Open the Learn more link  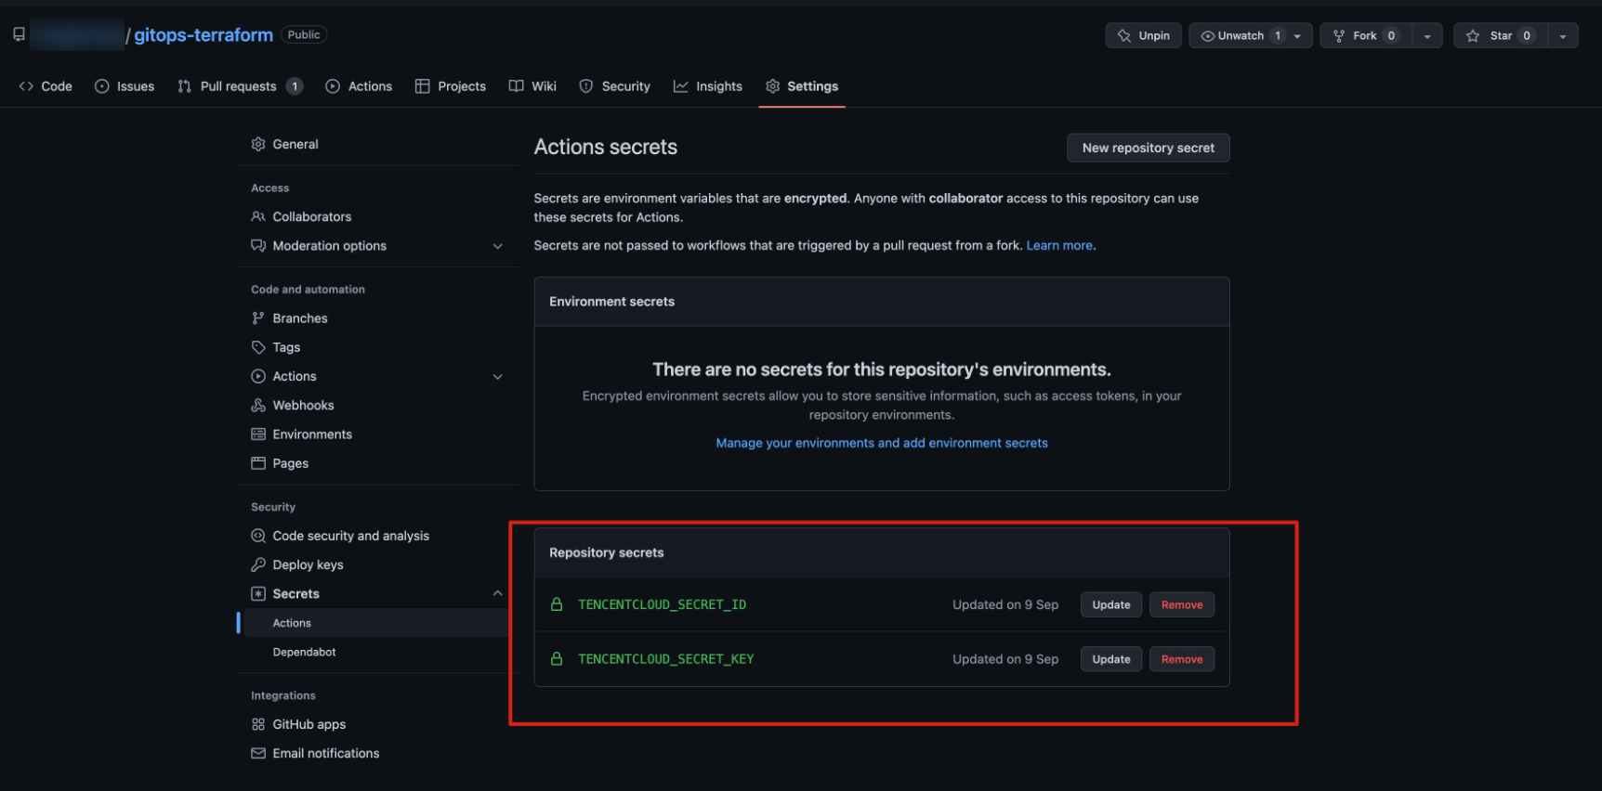(x=1059, y=246)
